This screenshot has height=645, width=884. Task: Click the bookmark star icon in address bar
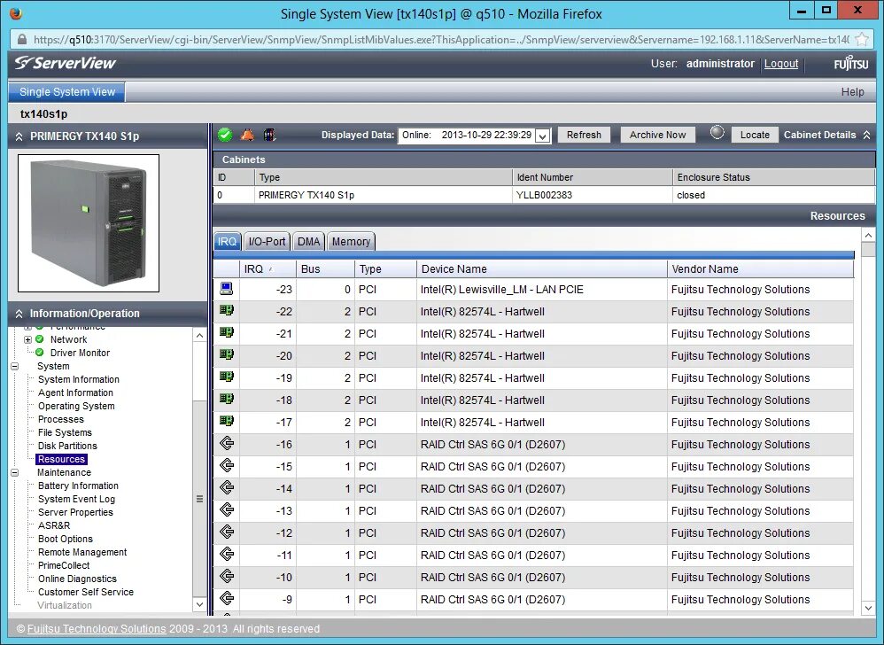coord(862,40)
